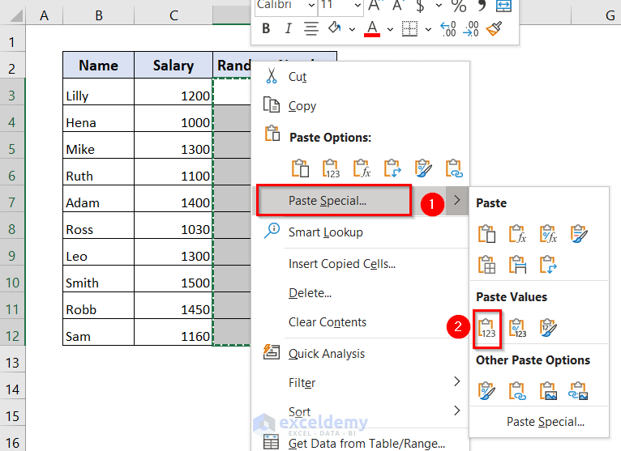Viewport: 621px width, 451px height.
Task: Expand the Filter submenu arrow
Action: click(x=457, y=381)
